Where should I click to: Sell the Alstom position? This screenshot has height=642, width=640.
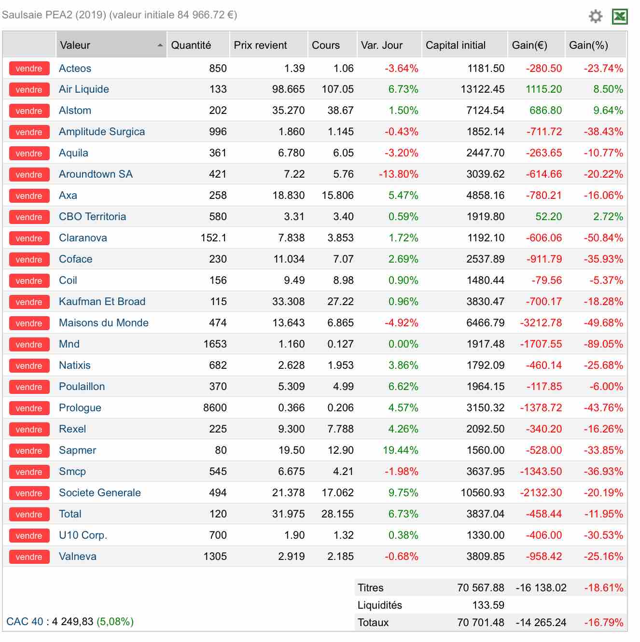(x=29, y=111)
